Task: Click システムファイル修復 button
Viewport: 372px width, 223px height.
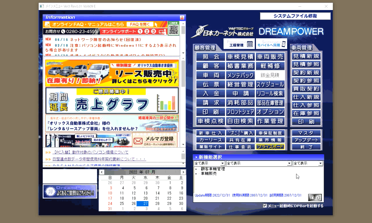Action: (x=295, y=16)
